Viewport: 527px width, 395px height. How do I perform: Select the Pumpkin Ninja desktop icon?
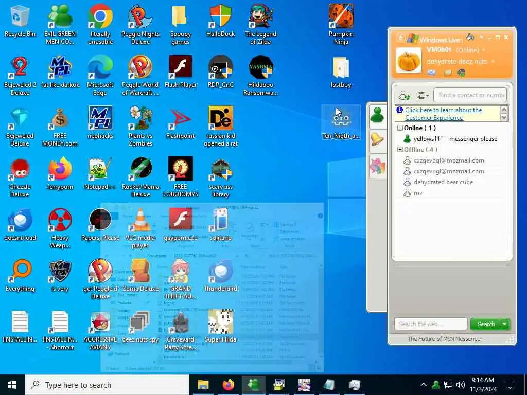tap(341, 25)
